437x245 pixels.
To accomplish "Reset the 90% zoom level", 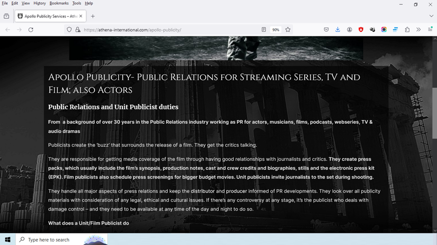I will [x=276, y=30].
